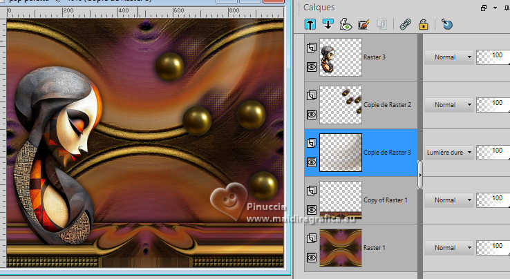This screenshot has width=510, height=279.
Task: Click Copie de Raster 2 opacity slider
Action: pos(493,105)
